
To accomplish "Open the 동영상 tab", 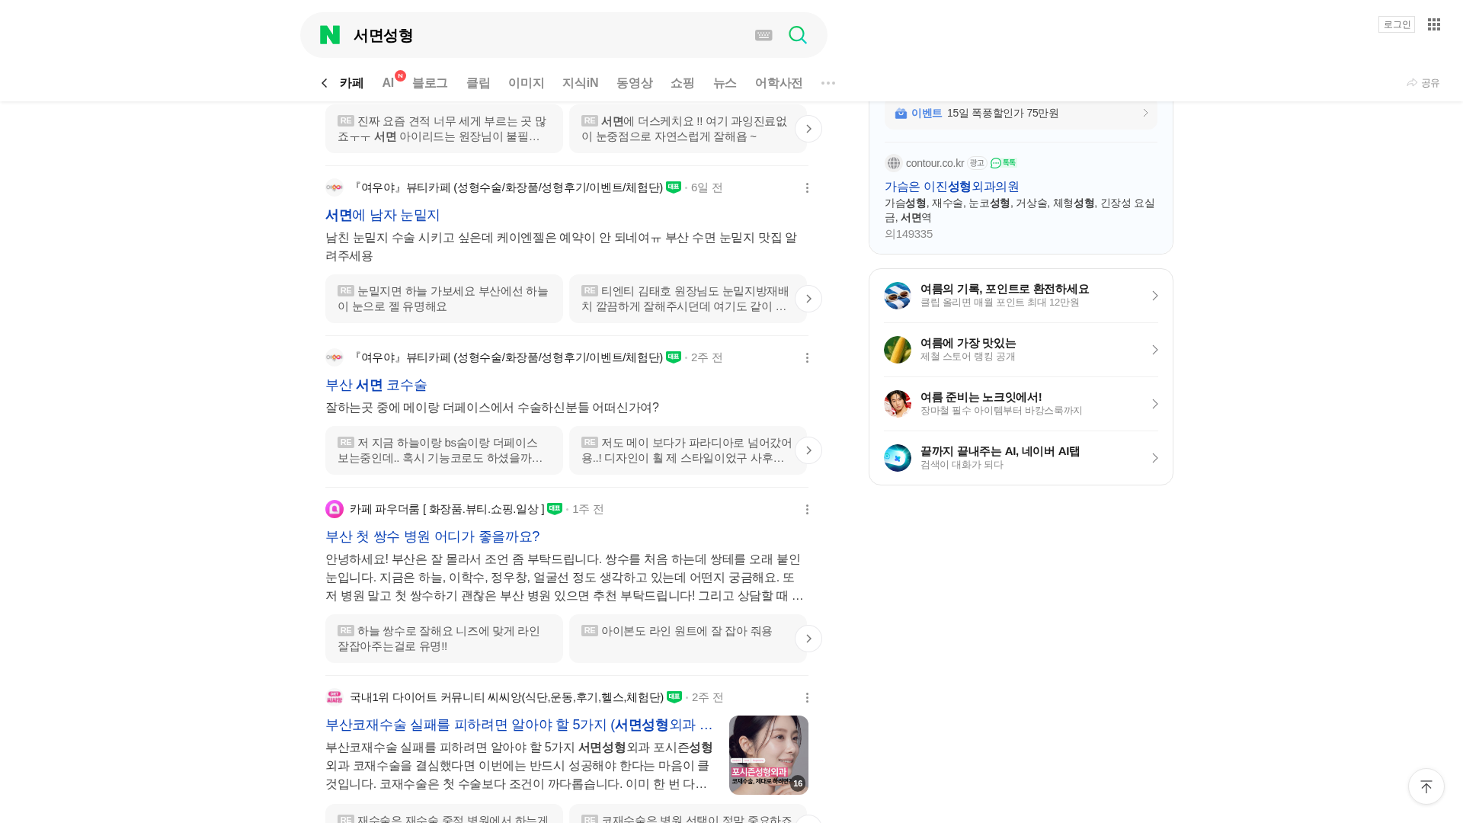I will 634,83.
